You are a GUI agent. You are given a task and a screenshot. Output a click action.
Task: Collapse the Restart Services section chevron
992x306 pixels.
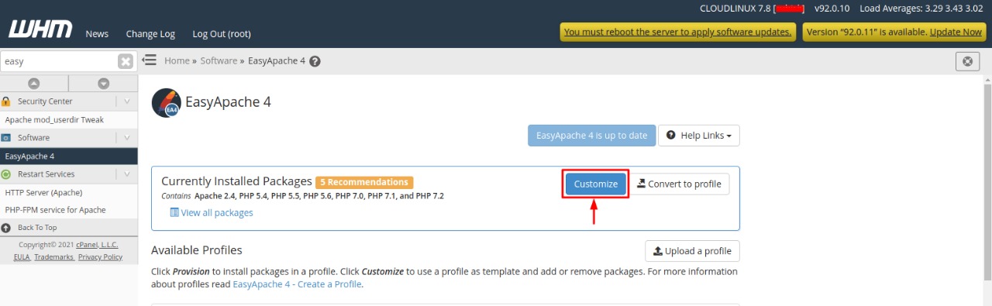click(x=127, y=174)
